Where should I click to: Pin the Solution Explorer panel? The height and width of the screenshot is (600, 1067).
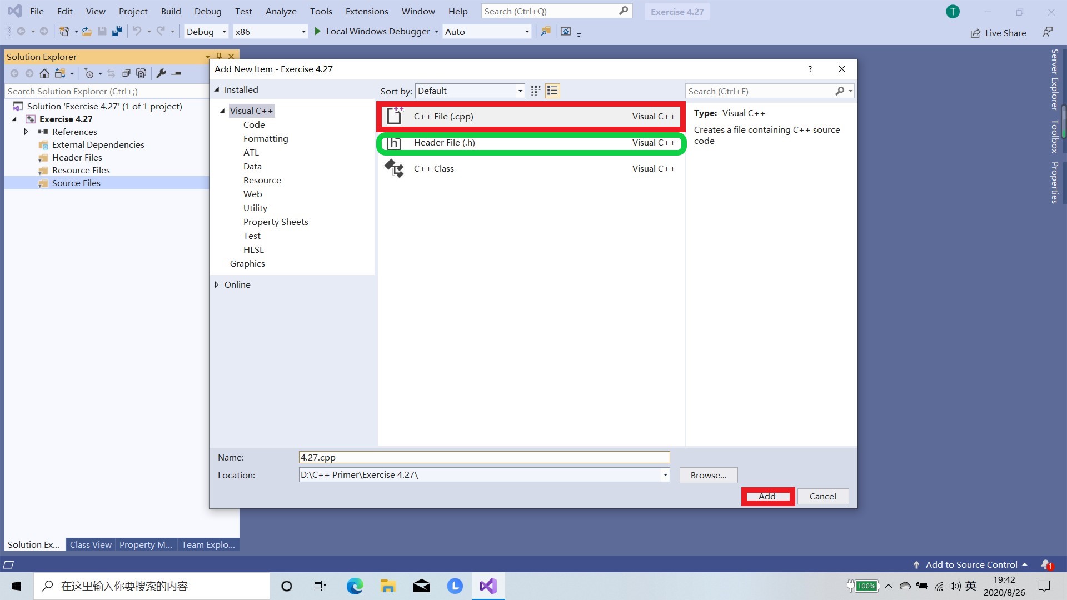(218, 56)
